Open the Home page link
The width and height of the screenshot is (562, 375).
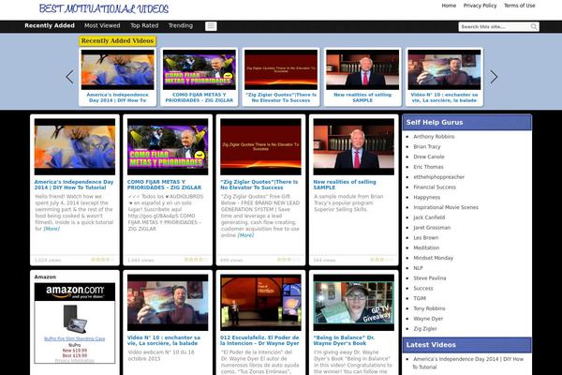click(x=449, y=6)
